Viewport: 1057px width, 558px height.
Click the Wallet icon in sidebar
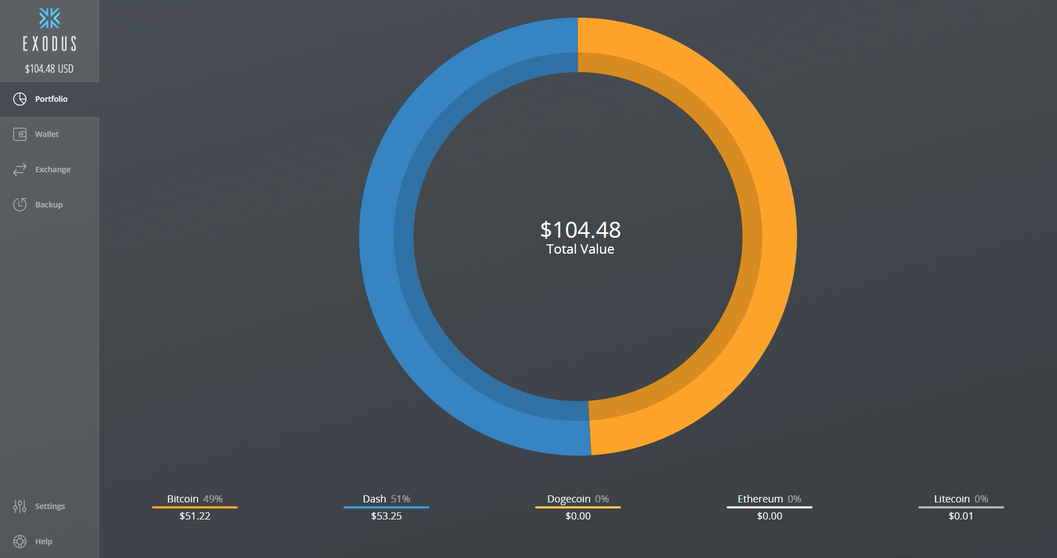tap(20, 134)
